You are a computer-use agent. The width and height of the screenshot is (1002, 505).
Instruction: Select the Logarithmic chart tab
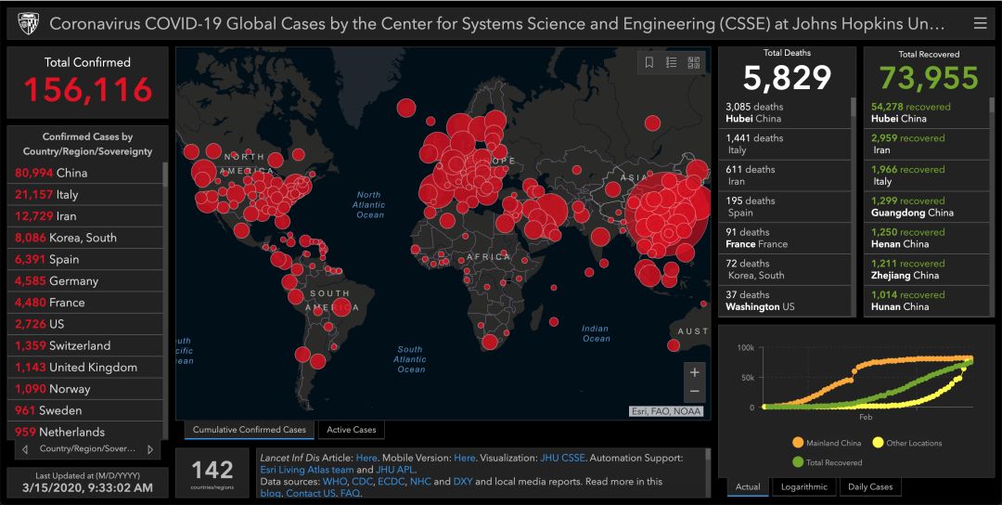coord(803,486)
